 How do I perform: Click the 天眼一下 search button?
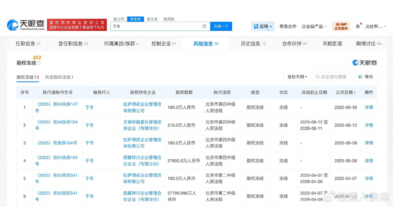(221, 26)
